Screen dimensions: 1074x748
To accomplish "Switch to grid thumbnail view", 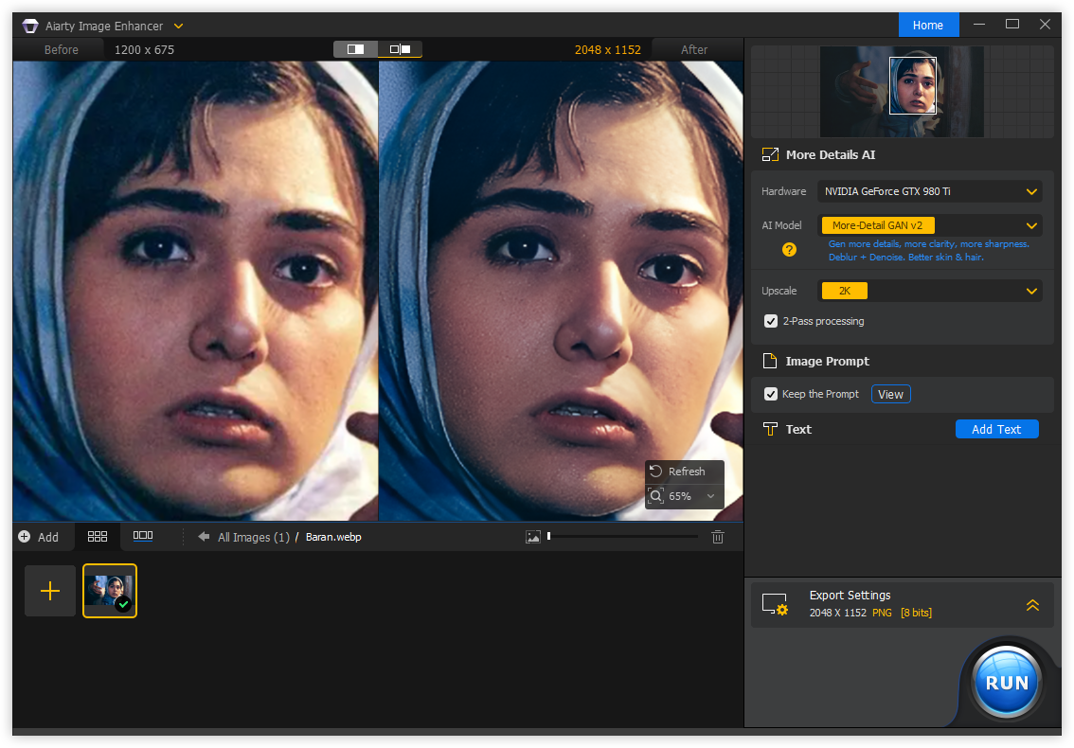I will [98, 536].
